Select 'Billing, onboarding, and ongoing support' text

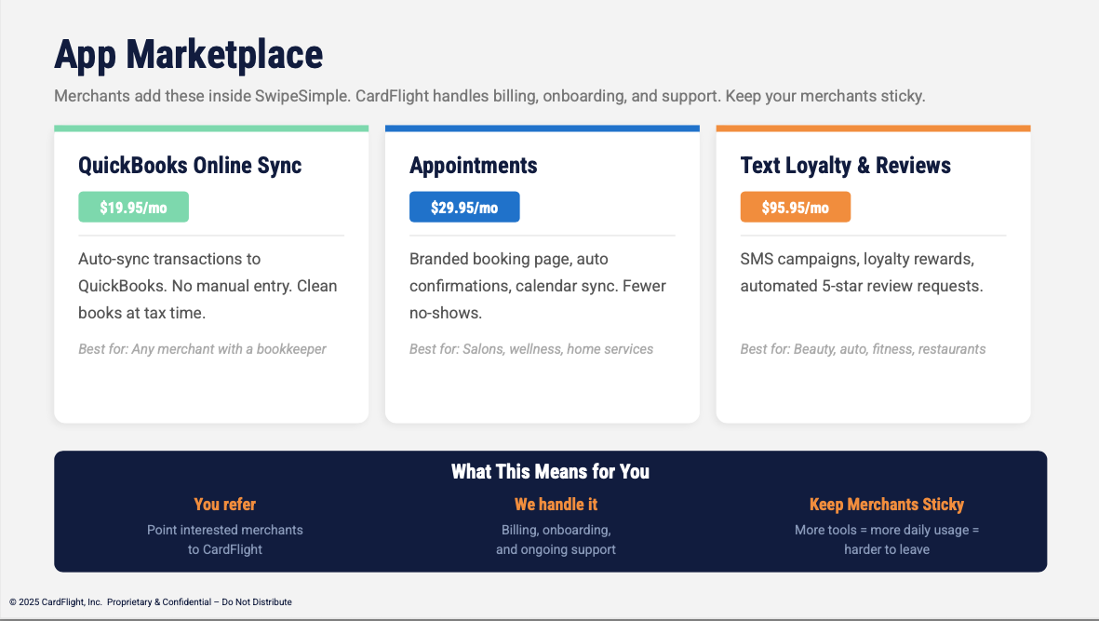556,540
